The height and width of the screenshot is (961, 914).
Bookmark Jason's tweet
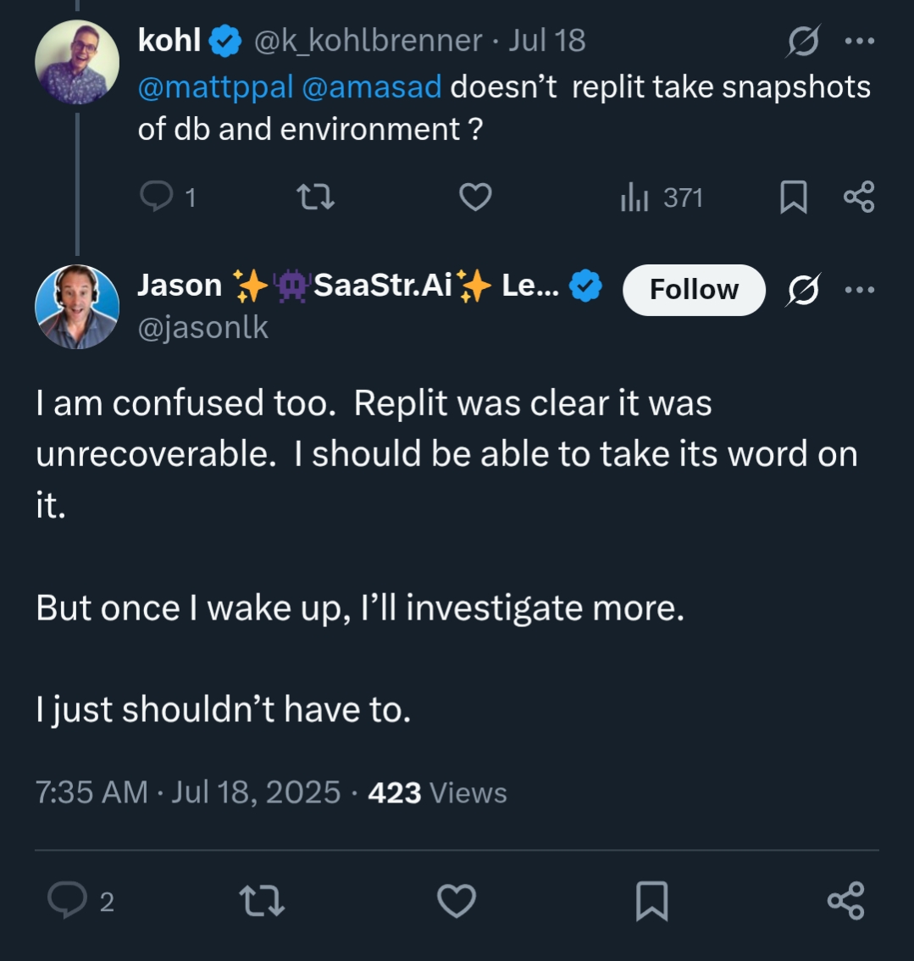pos(651,901)
